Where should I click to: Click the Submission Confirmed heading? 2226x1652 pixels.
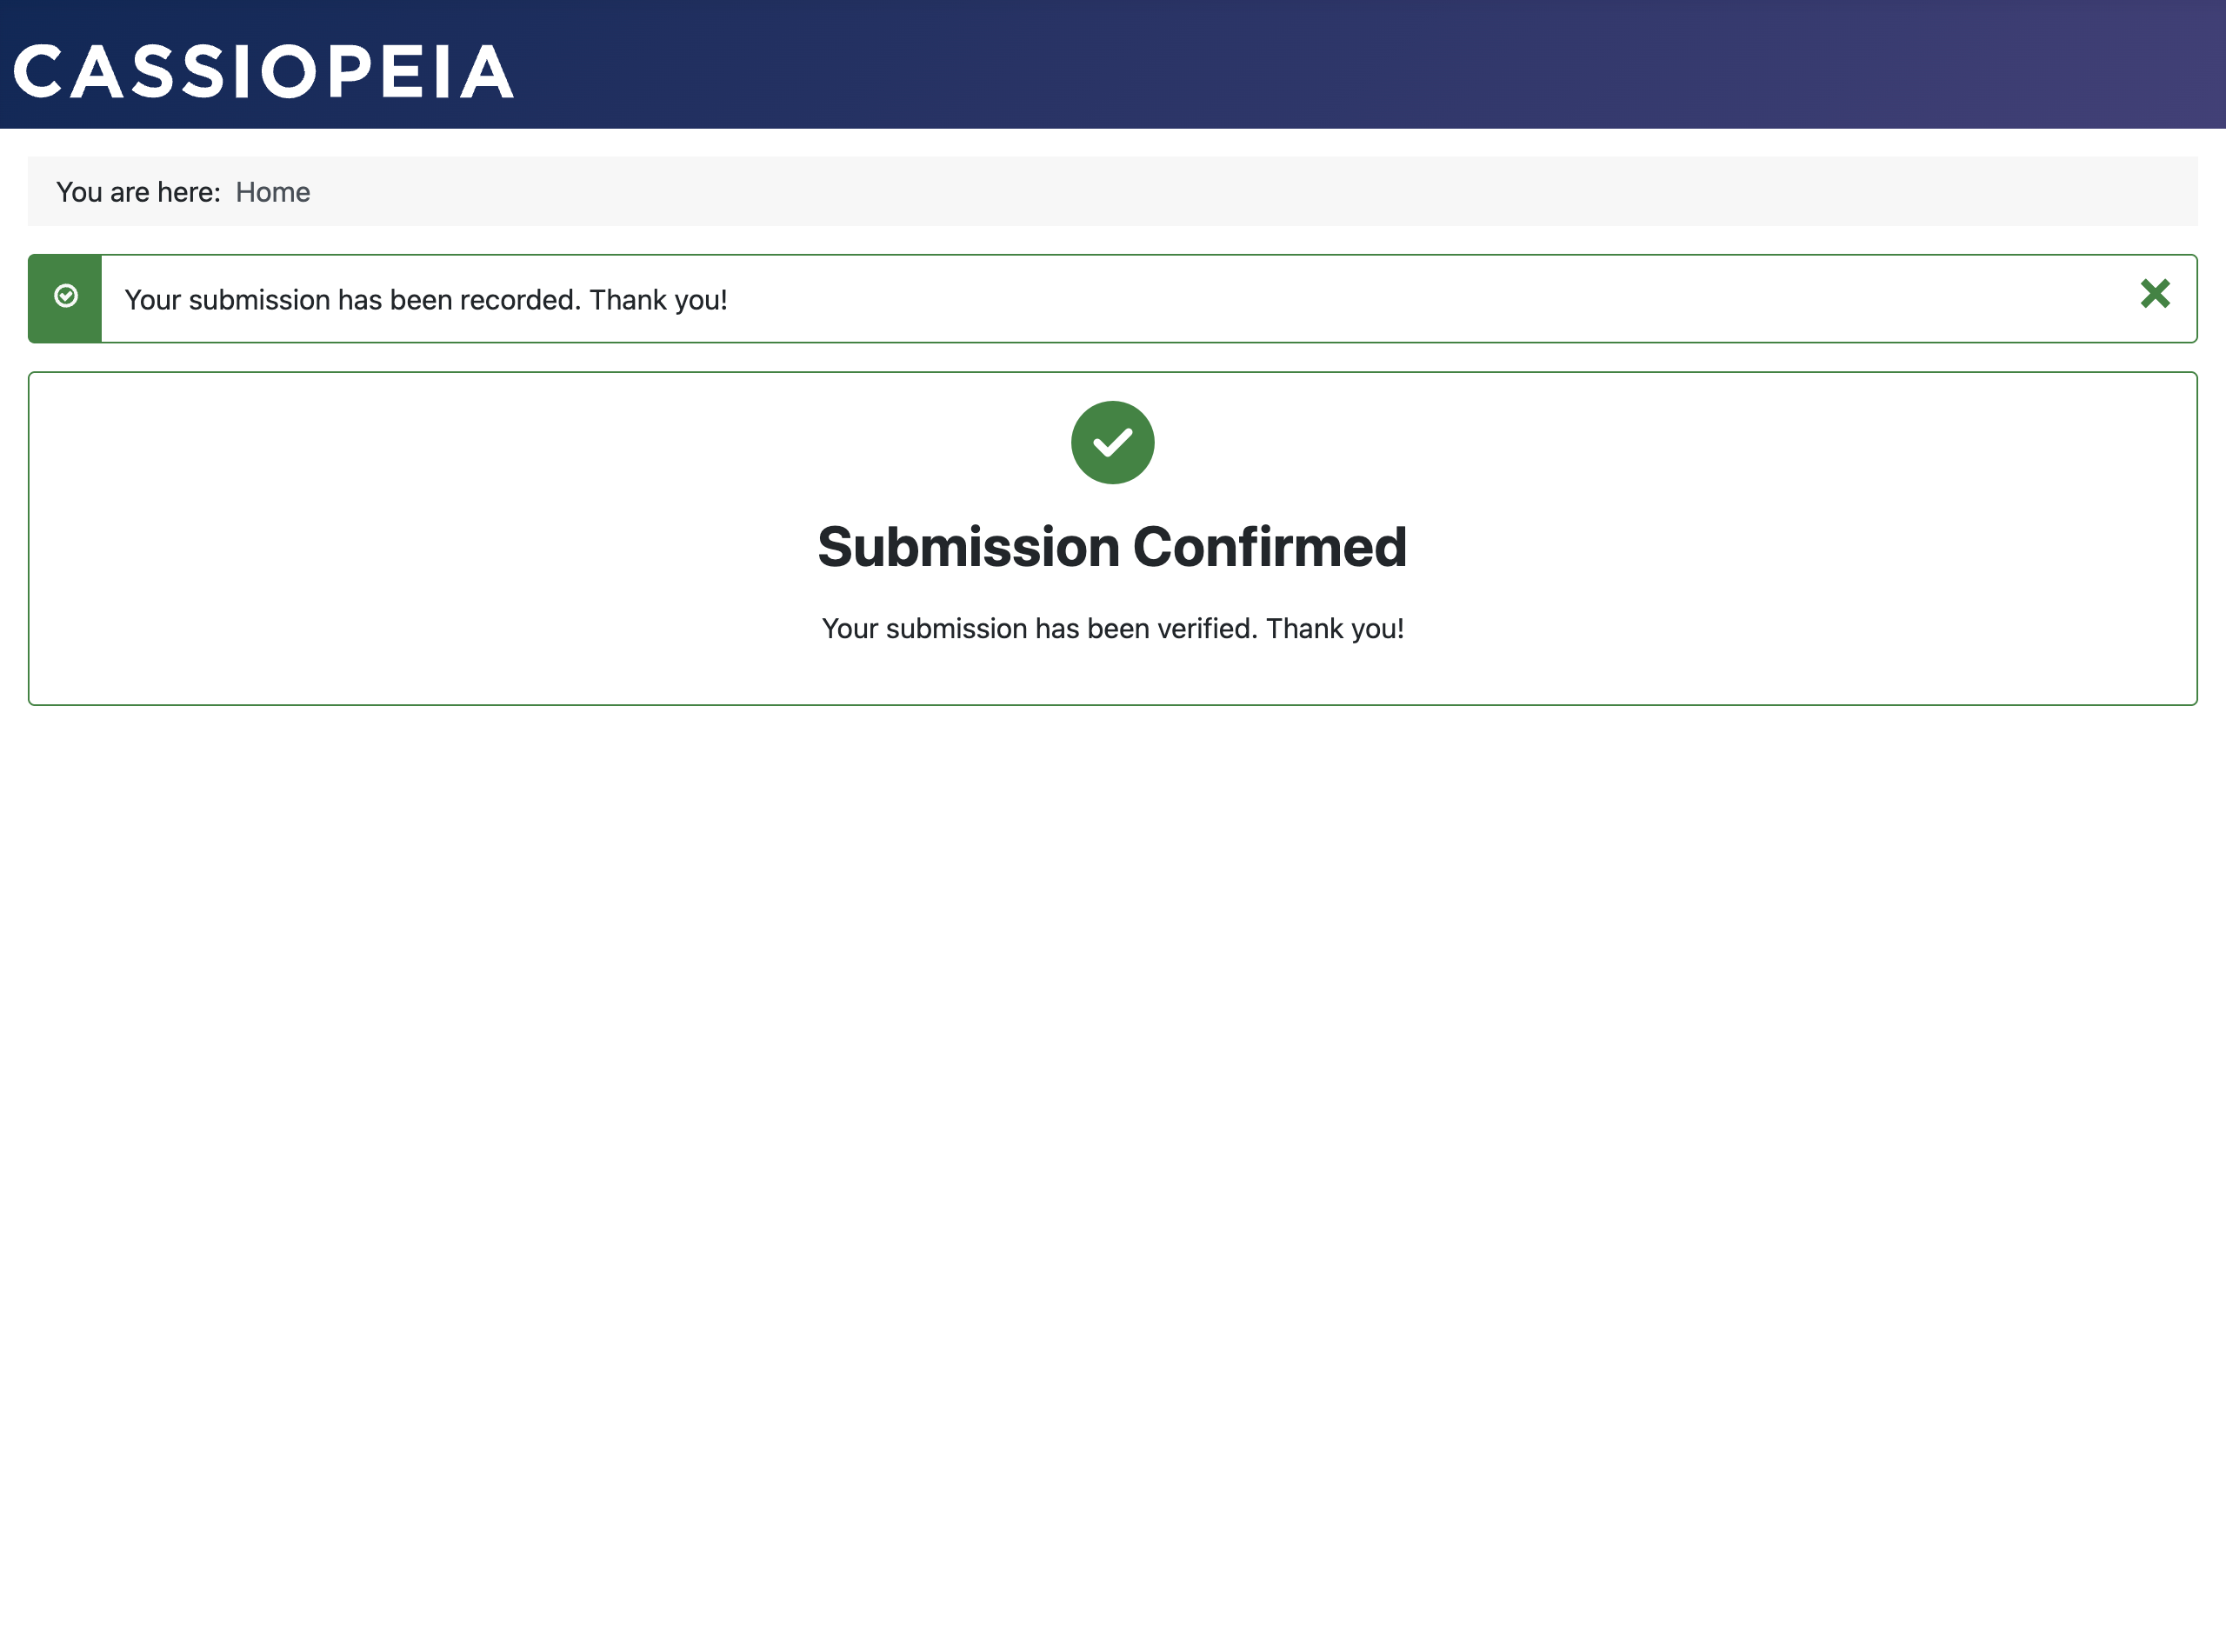(1113, 547)
